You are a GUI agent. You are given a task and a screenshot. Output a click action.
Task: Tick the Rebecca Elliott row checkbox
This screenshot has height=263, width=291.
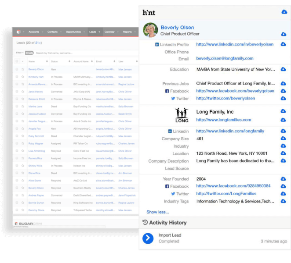coord(17,99)
